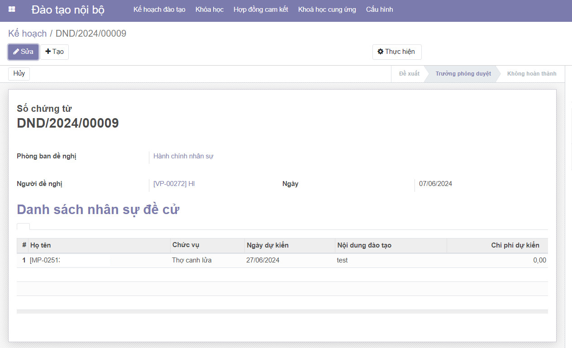The image size is (572, 348).
Task: Open the Hành chính nhân sự department link
Action: click(183, 156)
